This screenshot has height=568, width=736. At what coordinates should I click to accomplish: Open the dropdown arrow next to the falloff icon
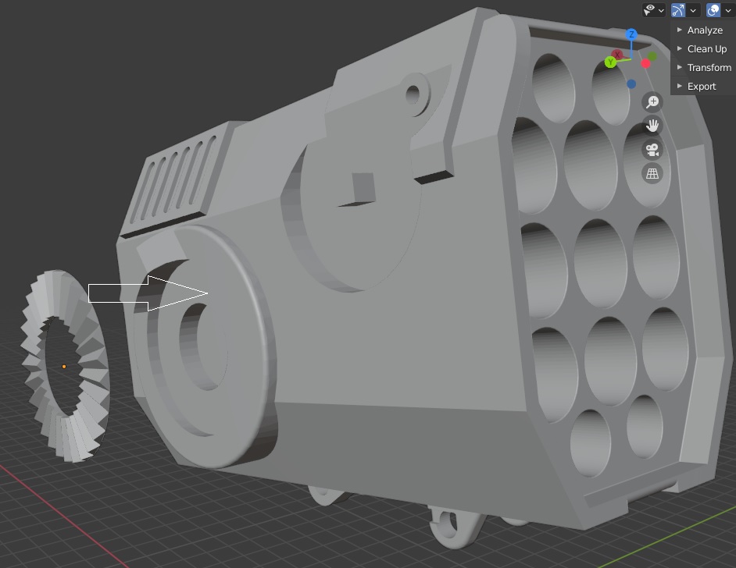(x=693, y=10)
